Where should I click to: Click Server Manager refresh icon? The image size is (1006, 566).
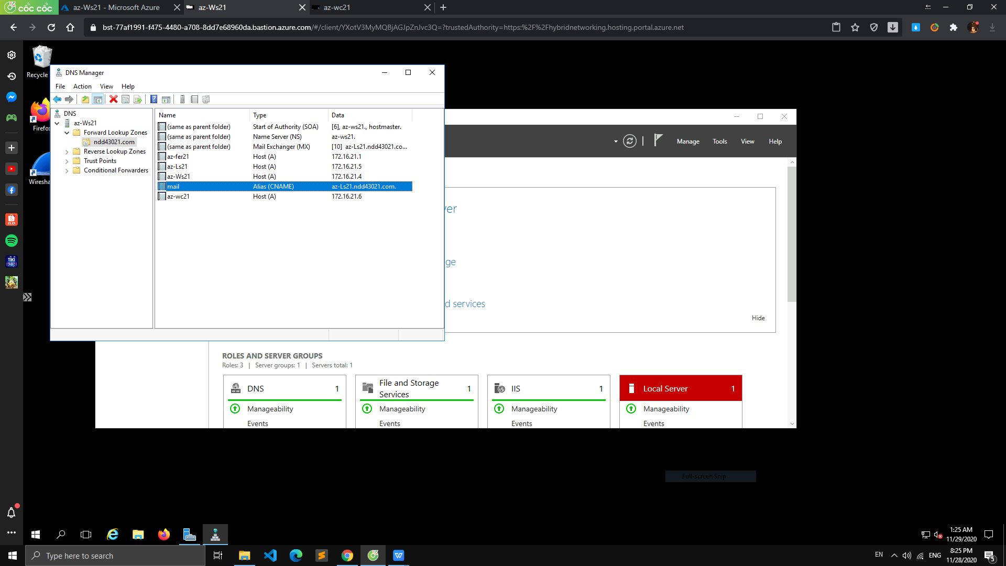(630, 141)
